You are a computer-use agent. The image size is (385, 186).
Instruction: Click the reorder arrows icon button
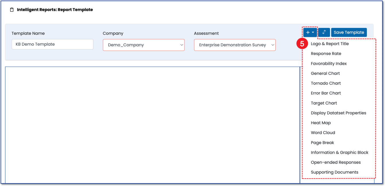tap(324, 33)
